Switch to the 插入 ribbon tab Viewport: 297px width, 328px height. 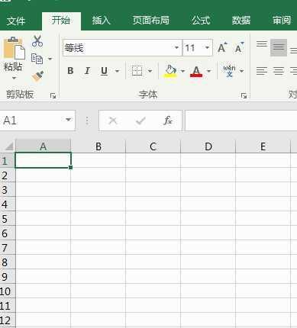pyautogui.click(x=101, y=21)
